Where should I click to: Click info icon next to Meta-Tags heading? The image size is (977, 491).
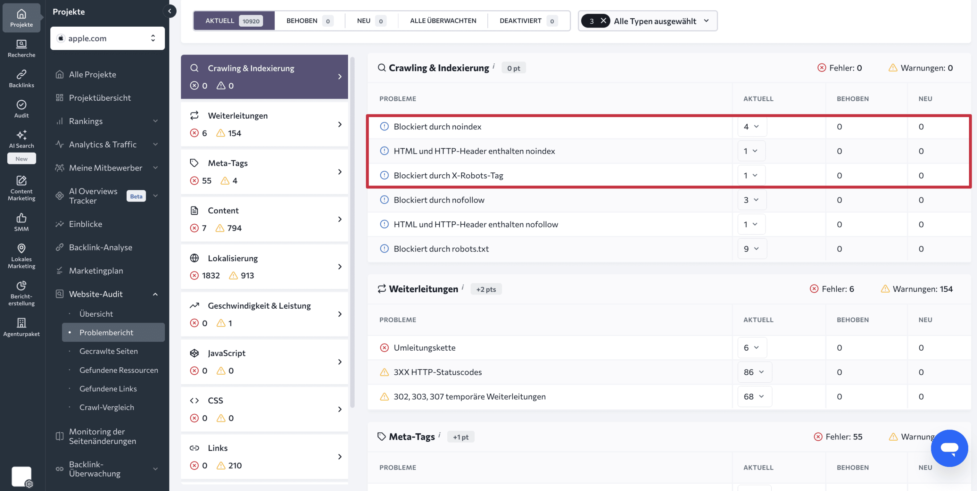439,435
